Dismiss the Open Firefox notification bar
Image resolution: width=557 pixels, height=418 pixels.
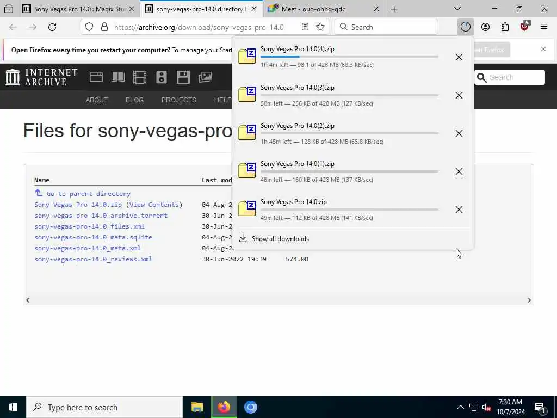543,49
